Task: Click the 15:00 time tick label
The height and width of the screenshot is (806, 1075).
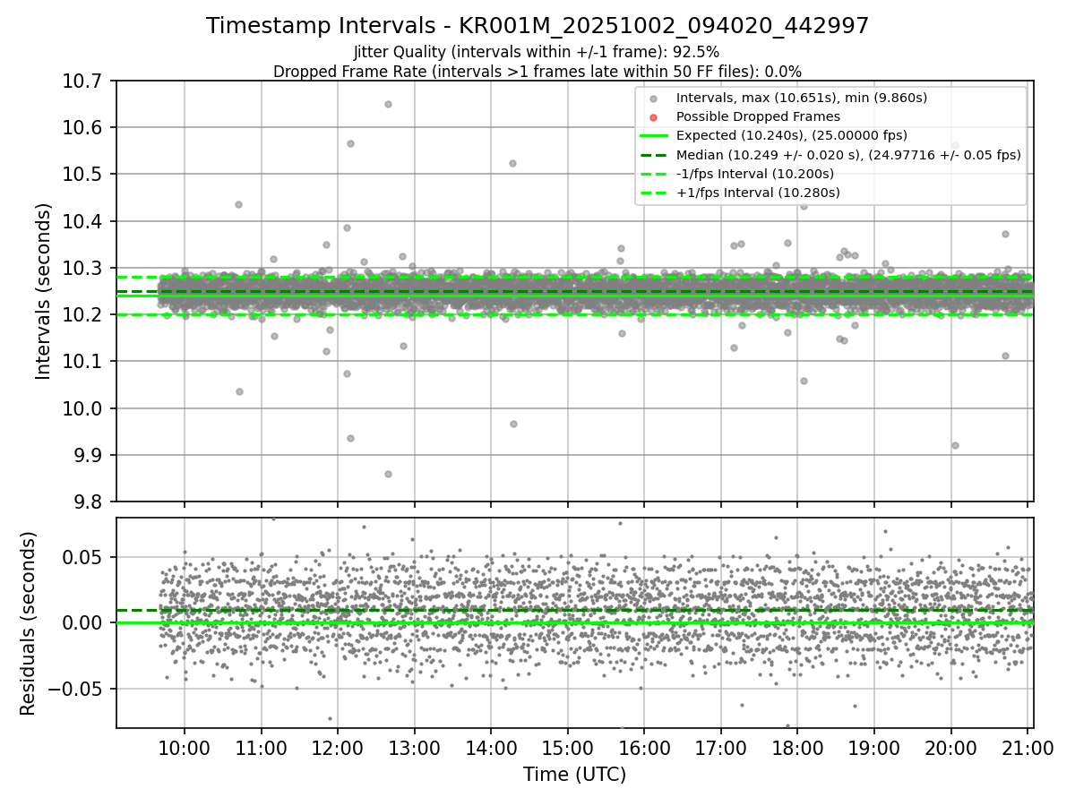Action: 568,749
